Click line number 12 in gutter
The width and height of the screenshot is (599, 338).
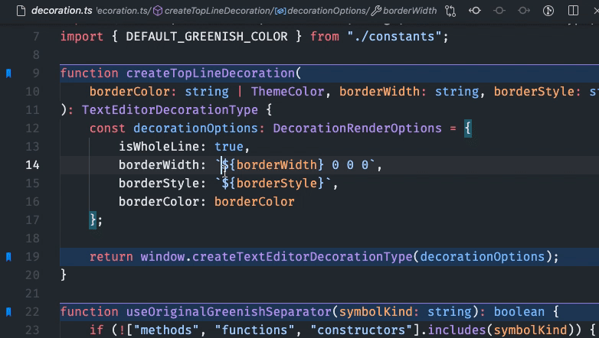[32, 128]
